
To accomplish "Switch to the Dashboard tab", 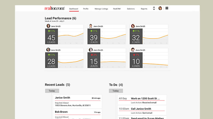I will pyautogui.click(x=74, y=9).
